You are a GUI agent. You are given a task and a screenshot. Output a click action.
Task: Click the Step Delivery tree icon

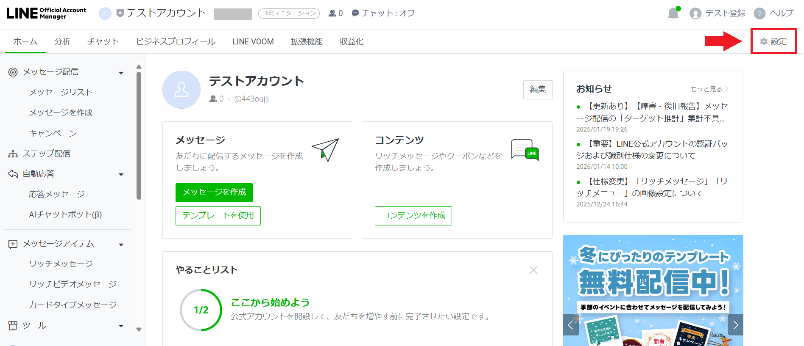(x=13, y=154)
